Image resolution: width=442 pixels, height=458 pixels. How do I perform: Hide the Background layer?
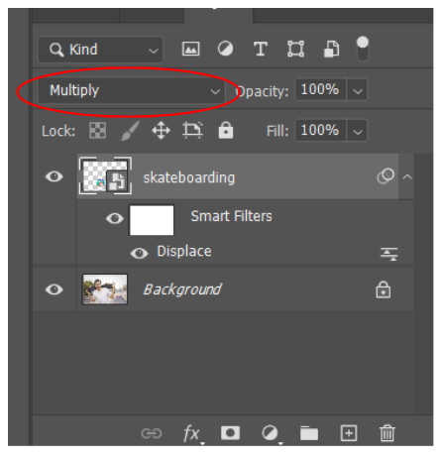(x=55, y=289)
